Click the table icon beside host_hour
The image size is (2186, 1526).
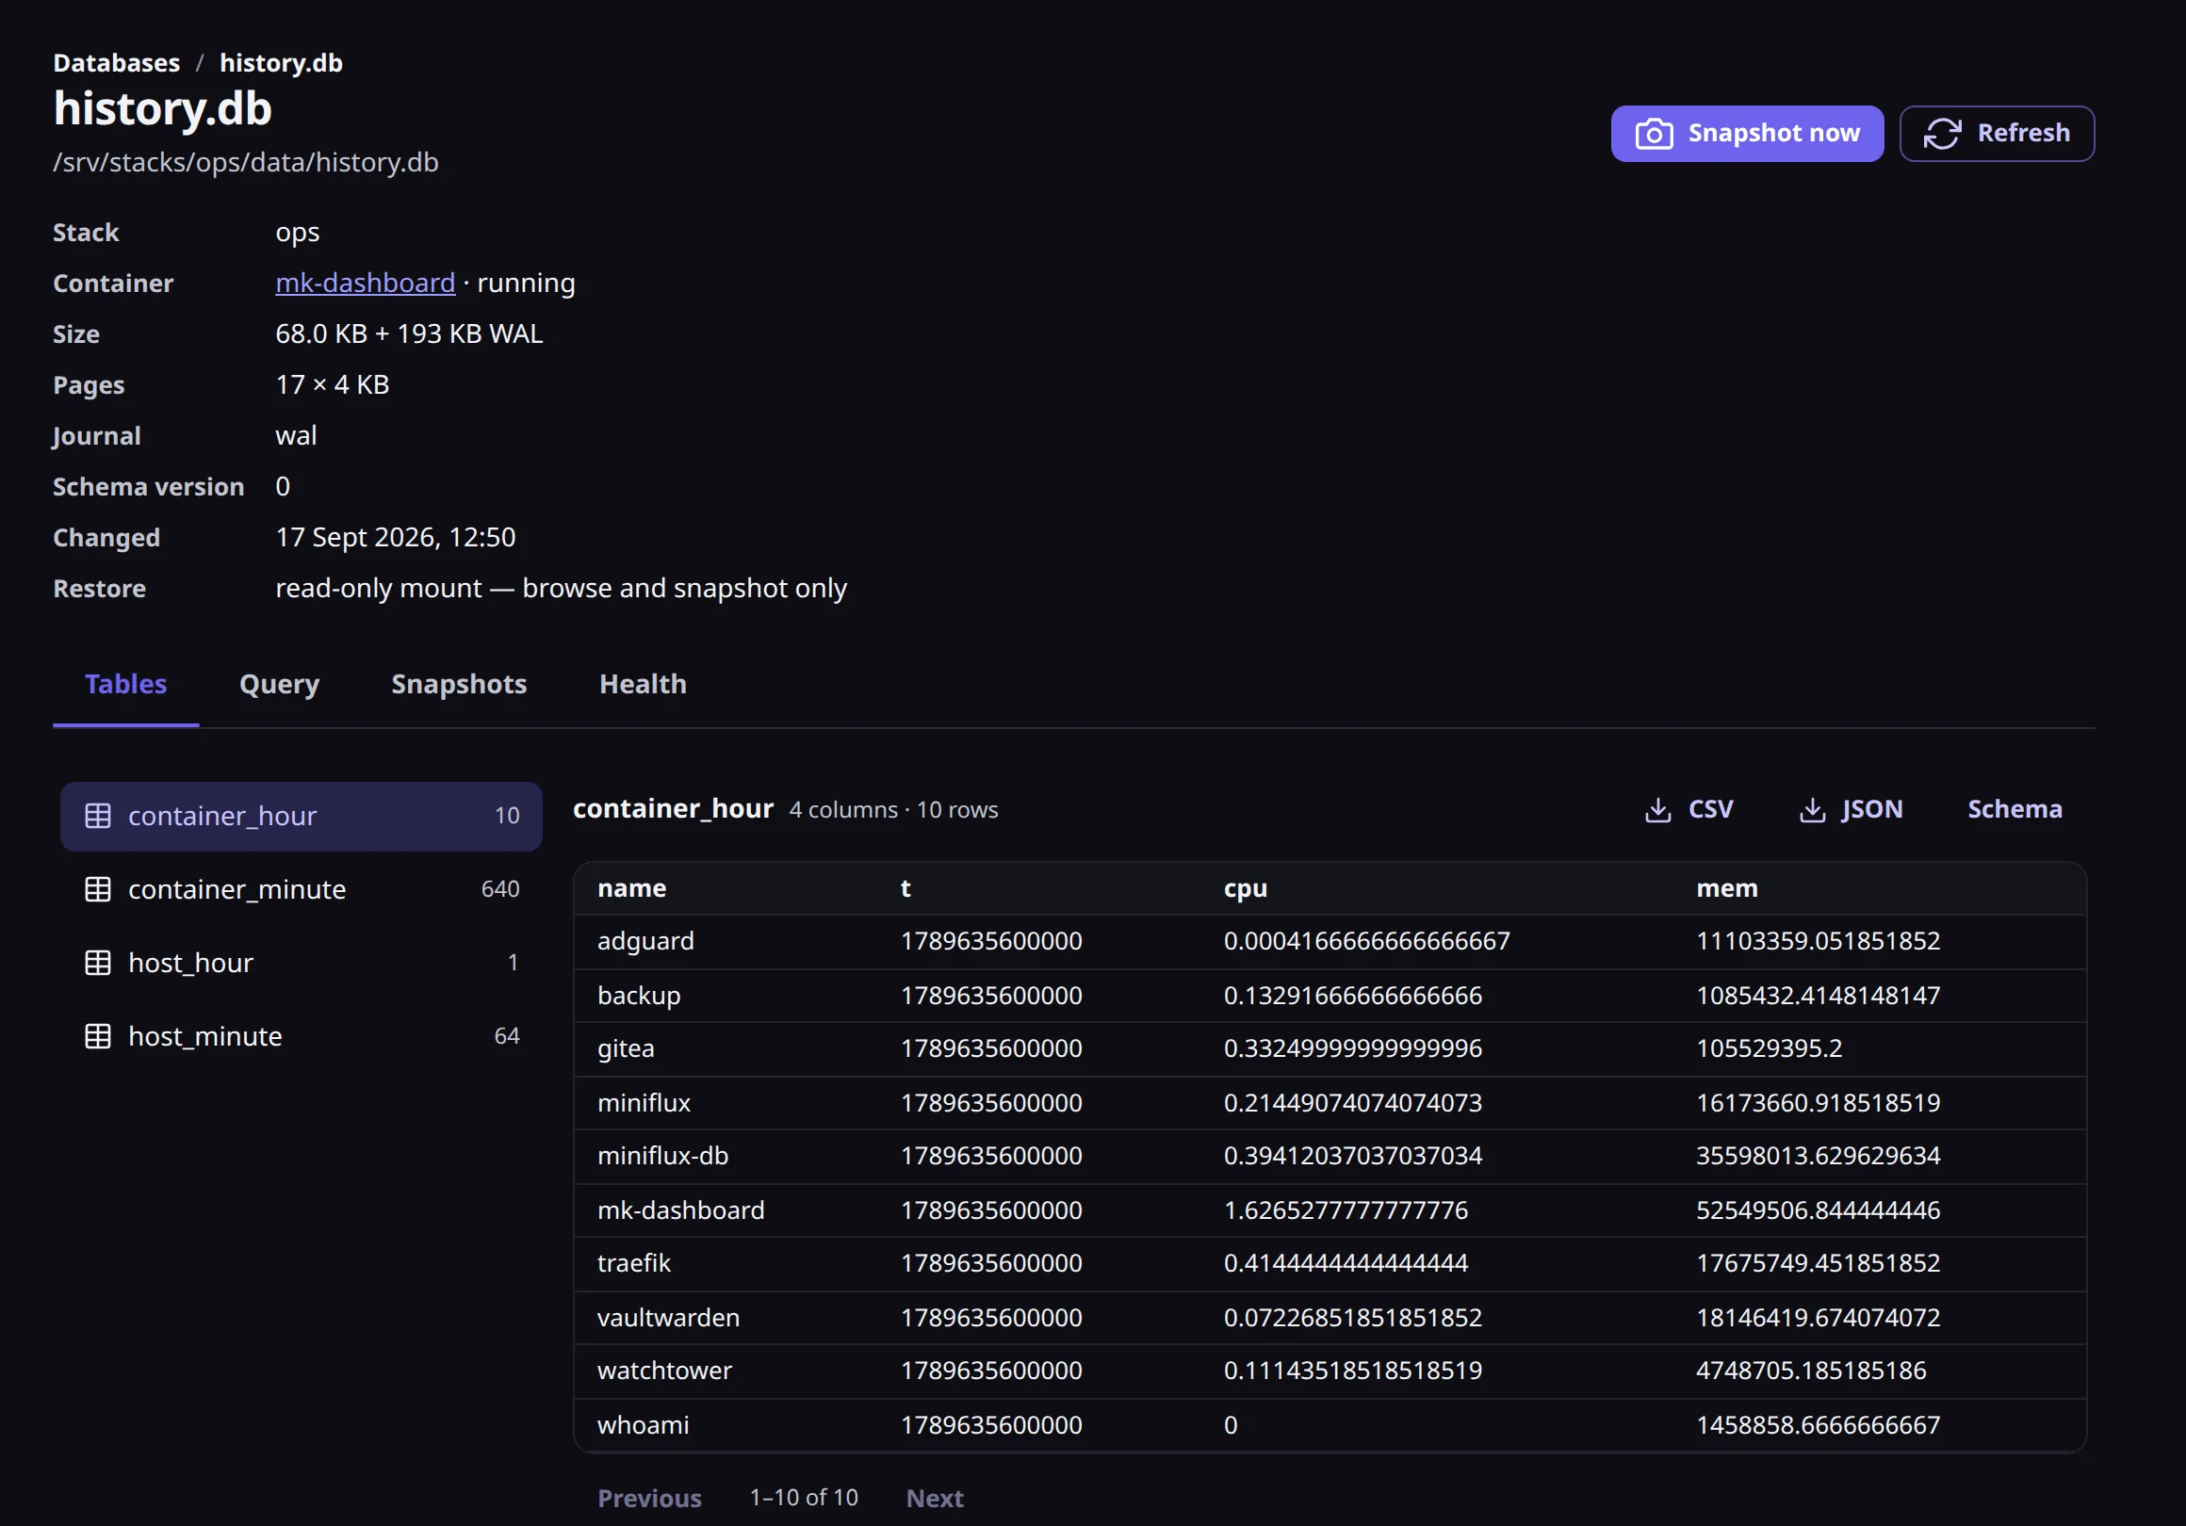click(x=98, y=963)
